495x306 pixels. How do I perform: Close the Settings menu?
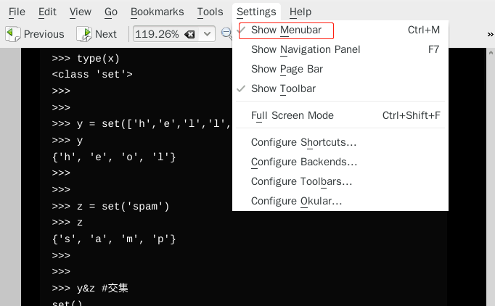(256, 12)
